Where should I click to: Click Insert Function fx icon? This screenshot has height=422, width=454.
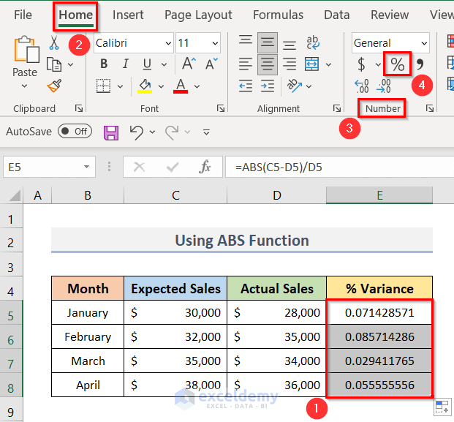pyautogui.click(x=205, y=167)
